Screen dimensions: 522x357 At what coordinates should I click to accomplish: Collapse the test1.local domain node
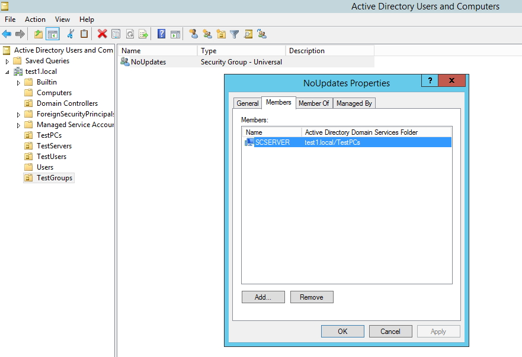pyautogui.click(x=7, y=72)
